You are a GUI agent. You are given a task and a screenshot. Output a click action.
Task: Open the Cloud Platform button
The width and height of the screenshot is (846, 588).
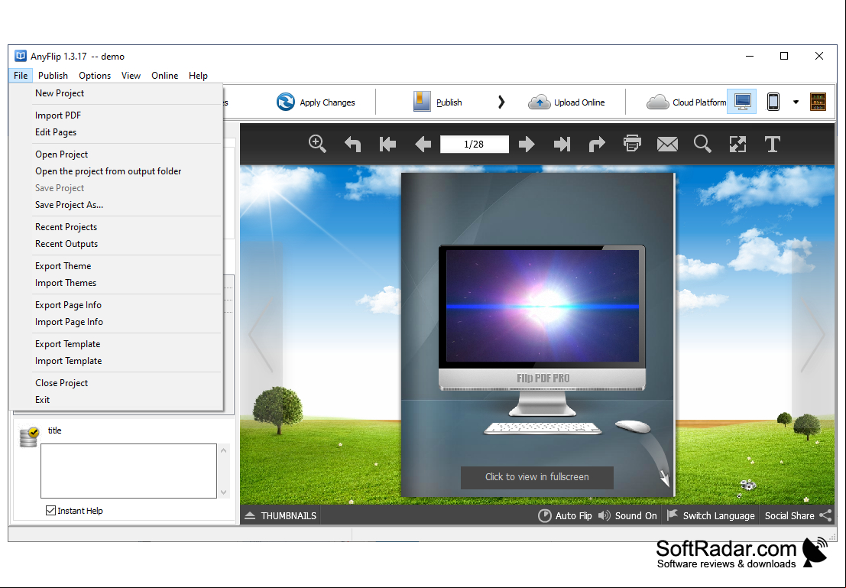(x=686, y=102)
